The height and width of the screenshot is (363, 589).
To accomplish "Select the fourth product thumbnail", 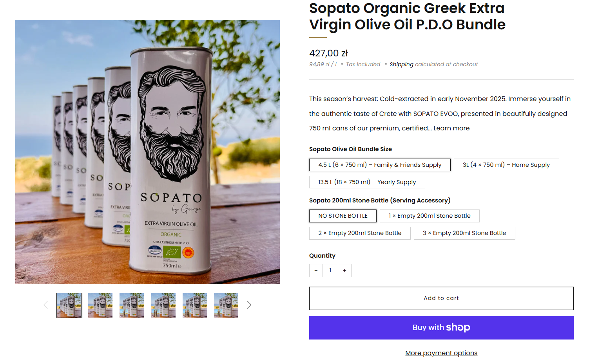I will (163, 305).
